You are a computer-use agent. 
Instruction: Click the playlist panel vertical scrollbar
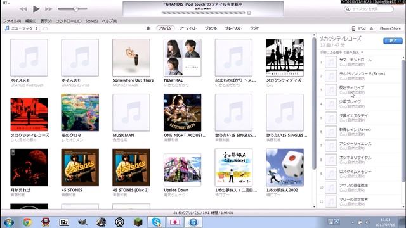pos(403,122)
